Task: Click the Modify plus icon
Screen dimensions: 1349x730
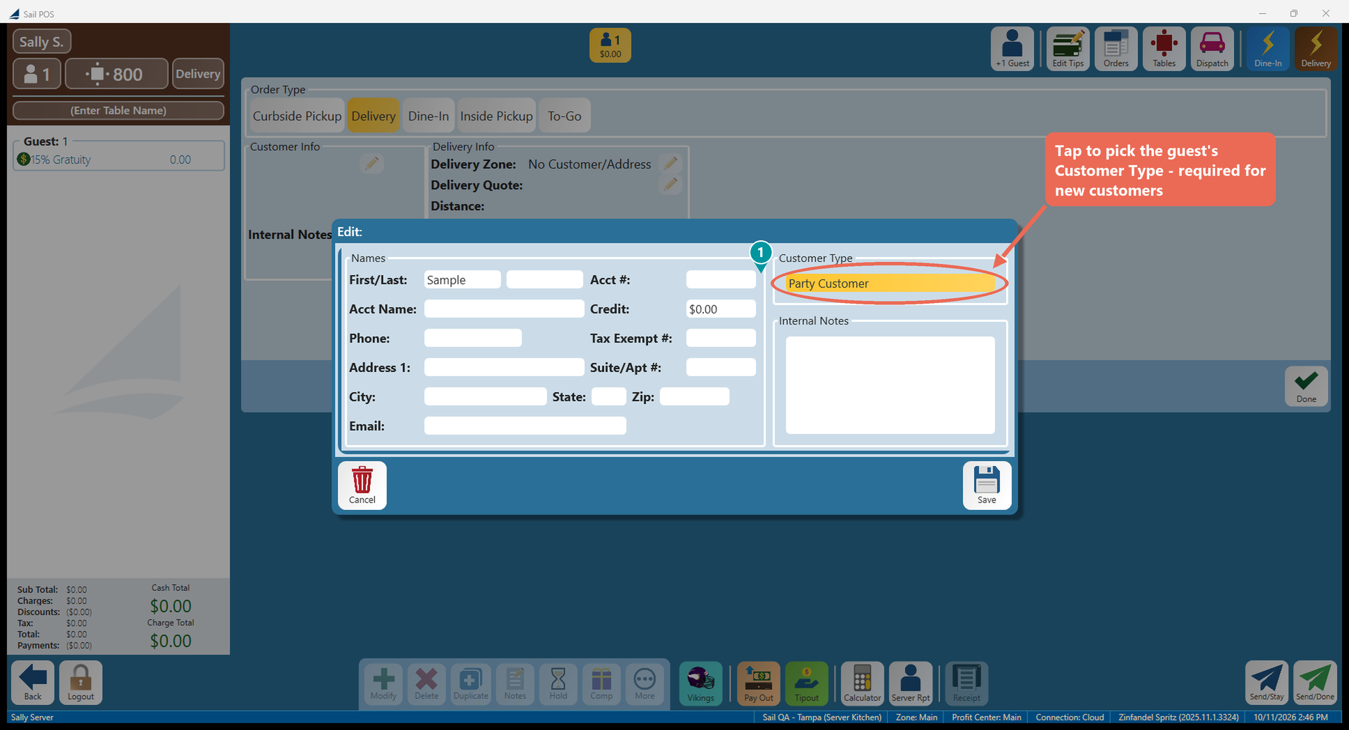Action: [383, 683]
